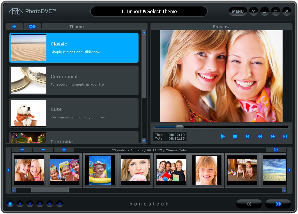Open the clock duration icon above filmstrip

coord(276,150)
